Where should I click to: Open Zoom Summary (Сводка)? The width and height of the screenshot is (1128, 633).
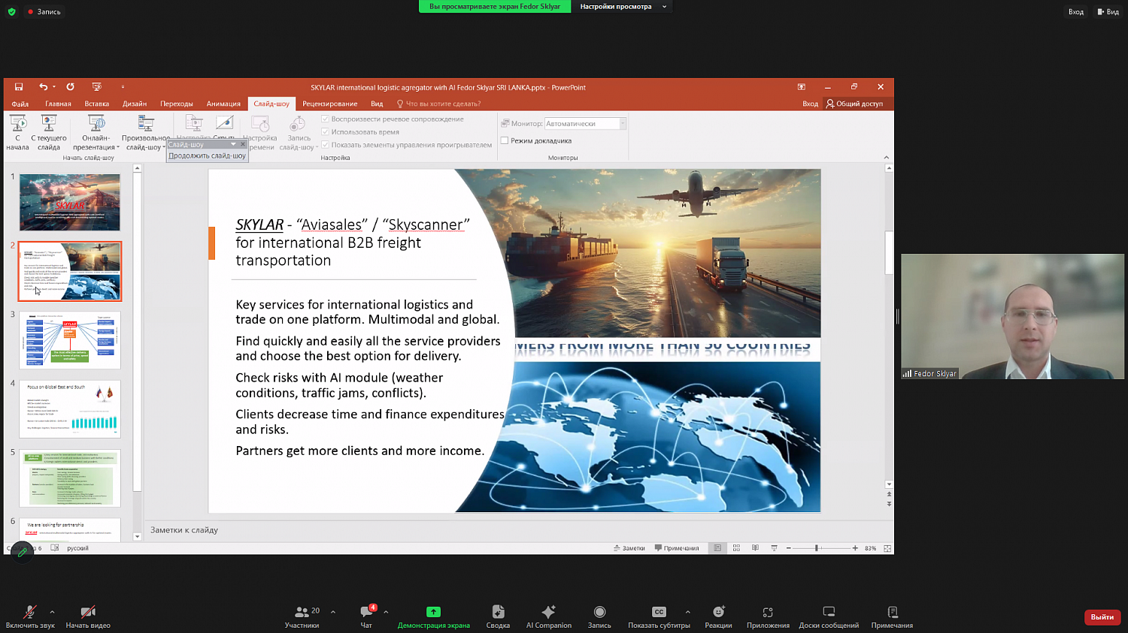498,616
